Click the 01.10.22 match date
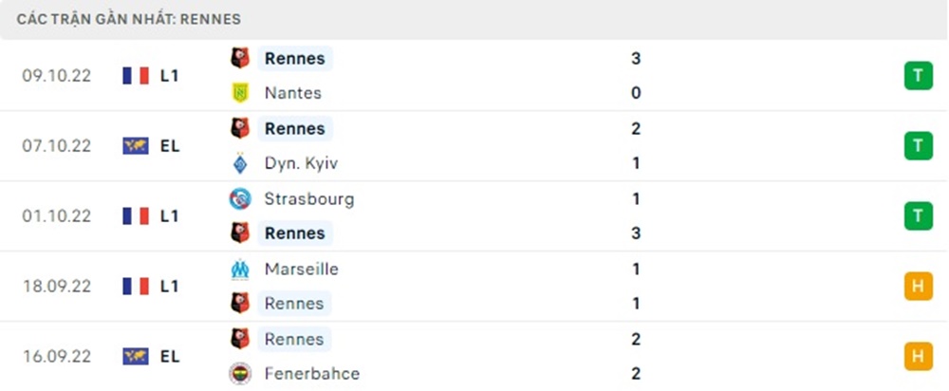This screenshot has height=391, width=949. coord(57,216)
